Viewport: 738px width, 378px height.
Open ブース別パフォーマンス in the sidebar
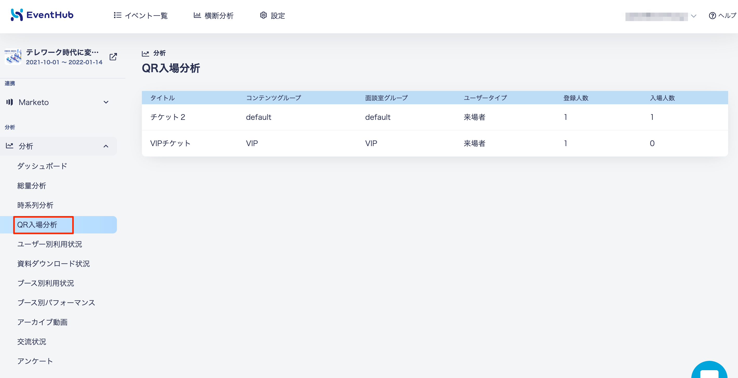(x=56, y=303)
